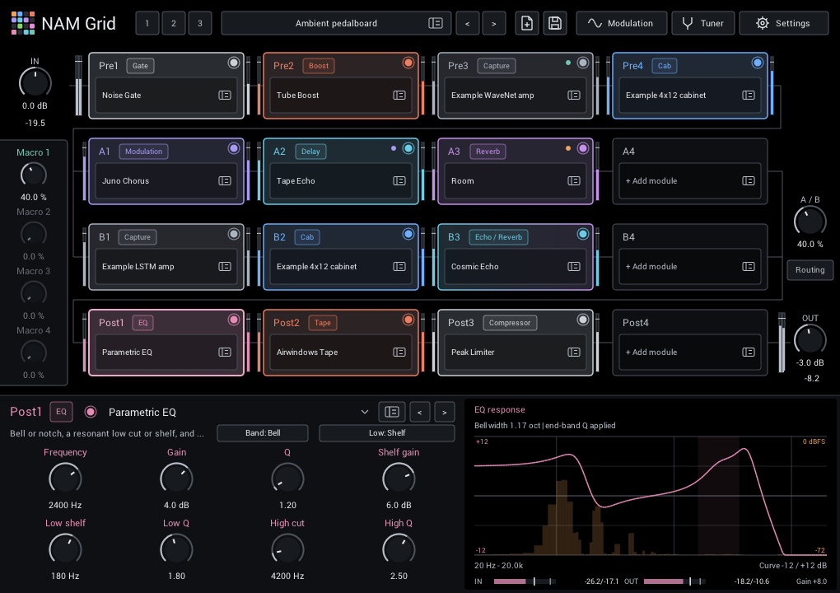Open browser icon for Airwindows Tape

tap(399, 352)
